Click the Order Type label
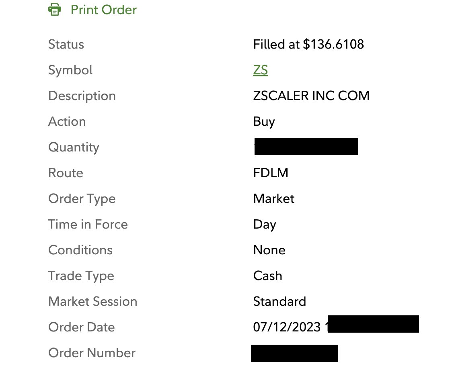The image size is (452, 370). tap(82, 199)
